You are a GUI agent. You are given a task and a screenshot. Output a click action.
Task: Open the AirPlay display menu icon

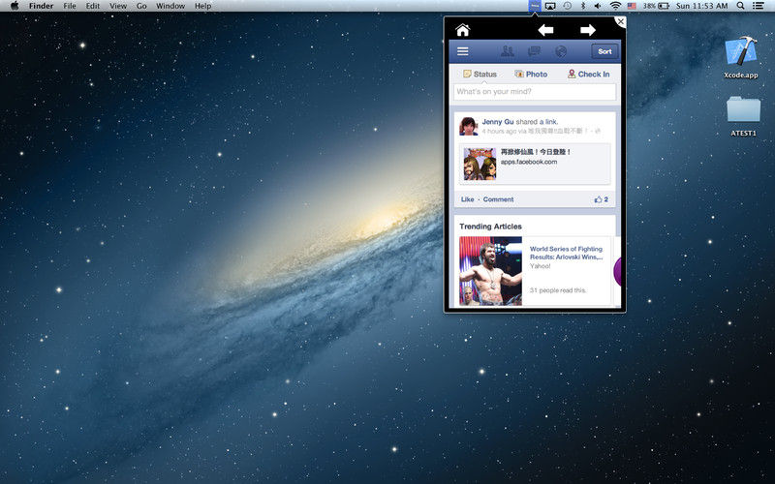pos(550,6)
